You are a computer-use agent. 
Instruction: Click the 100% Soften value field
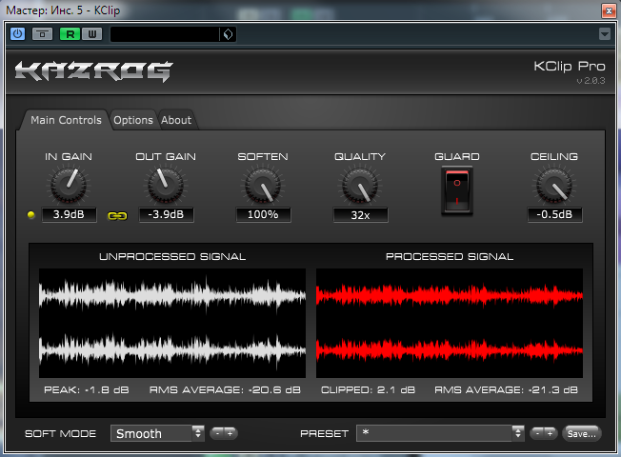pyautogui.click(x=264, y=214)
